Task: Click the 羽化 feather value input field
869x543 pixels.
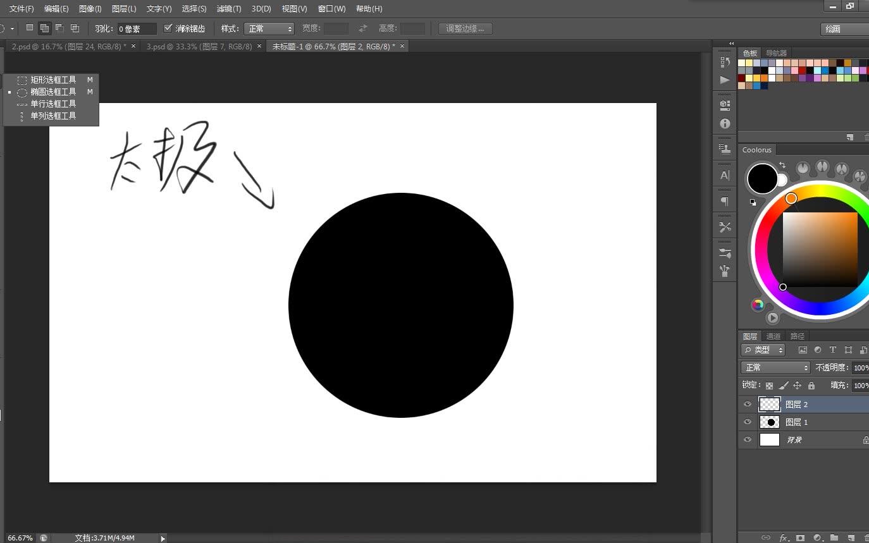Action: pyautogui.click(x=137, y=28)
